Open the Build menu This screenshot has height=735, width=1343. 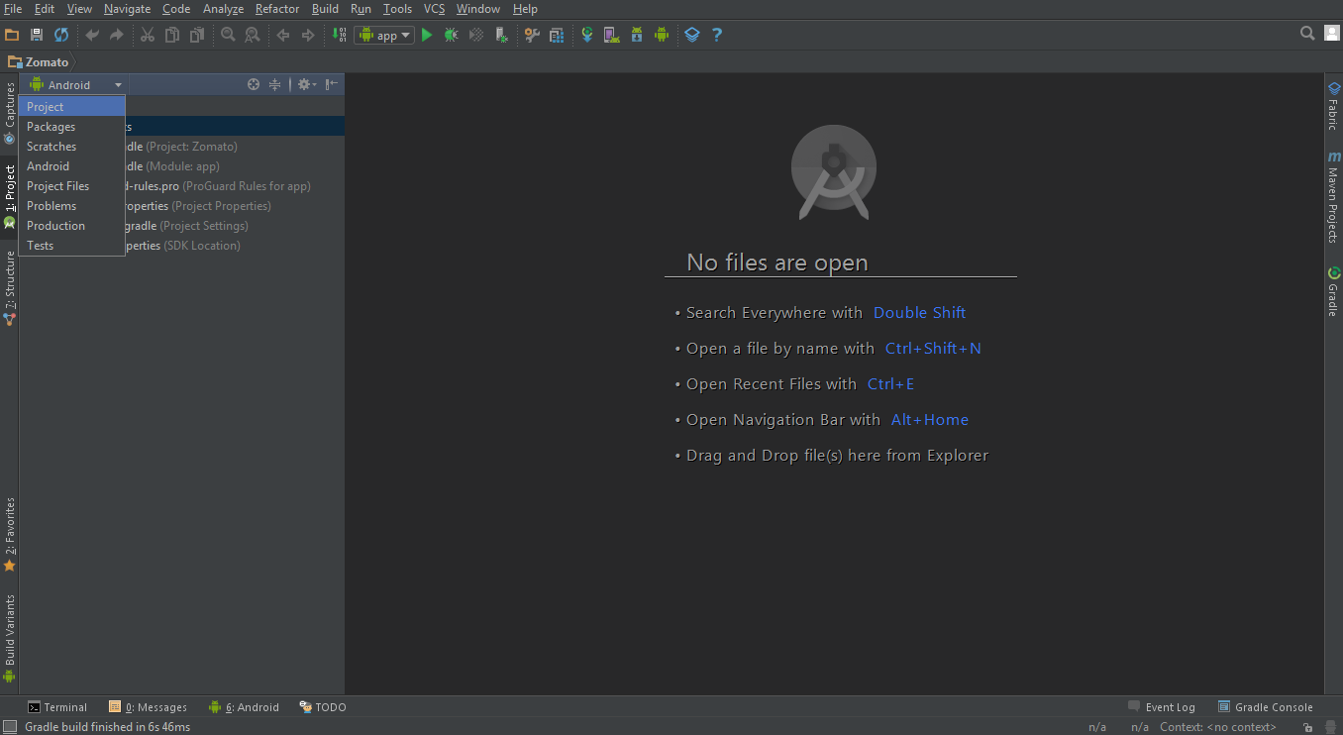[x=325, y=9]
